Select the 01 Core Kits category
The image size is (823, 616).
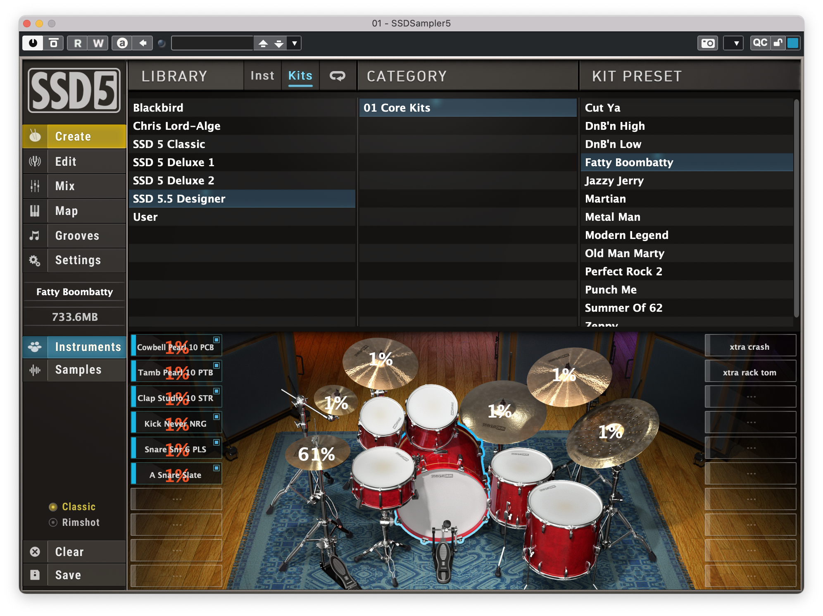click(x=468, y=107)
